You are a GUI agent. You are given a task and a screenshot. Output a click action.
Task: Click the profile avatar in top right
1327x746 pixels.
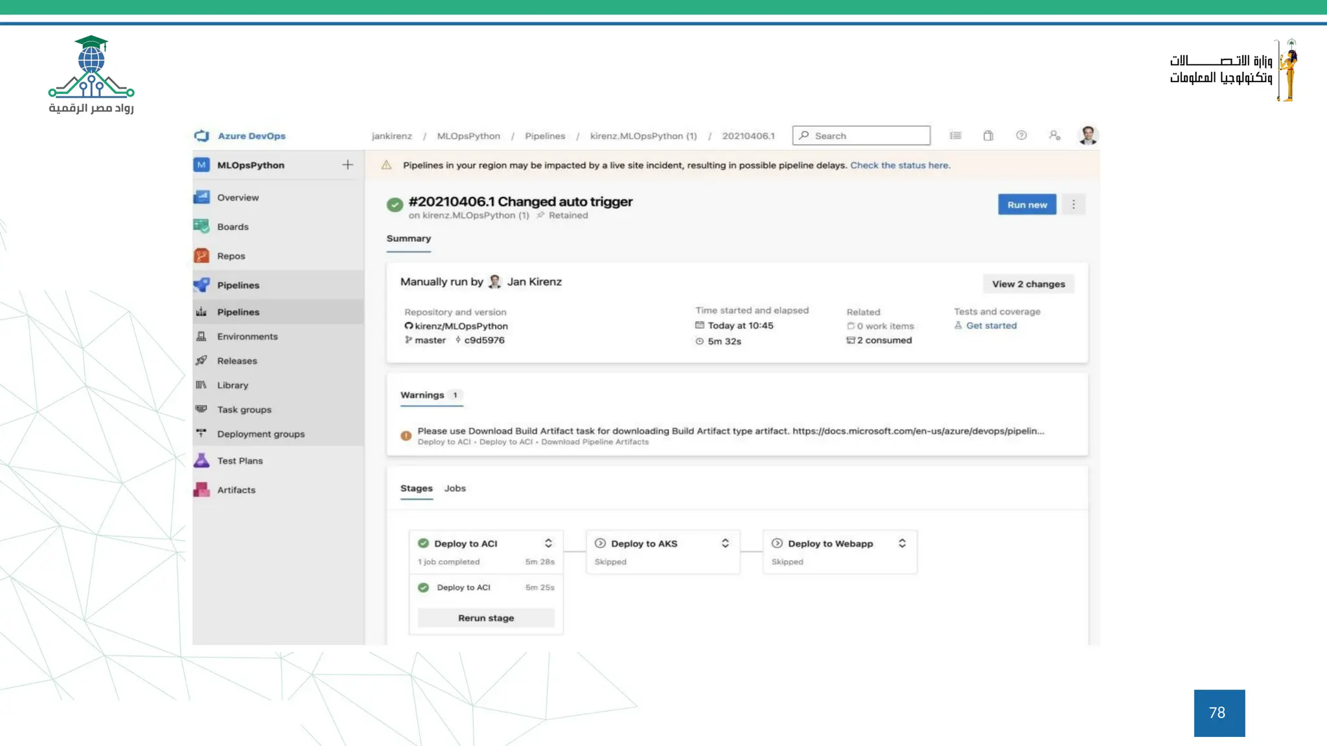click(x=1088, y=135)
